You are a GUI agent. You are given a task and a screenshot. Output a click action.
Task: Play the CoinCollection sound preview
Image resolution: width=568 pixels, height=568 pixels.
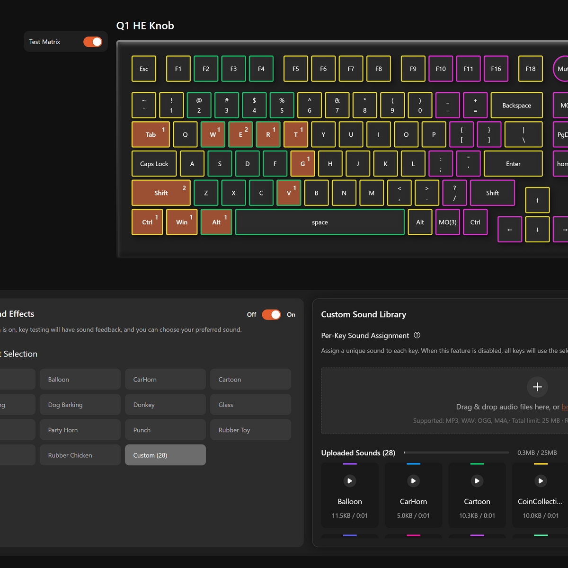(x=541, y=481)
